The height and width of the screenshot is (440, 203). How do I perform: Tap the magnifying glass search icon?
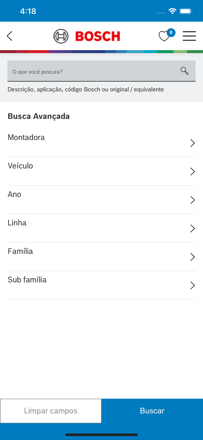184,71
